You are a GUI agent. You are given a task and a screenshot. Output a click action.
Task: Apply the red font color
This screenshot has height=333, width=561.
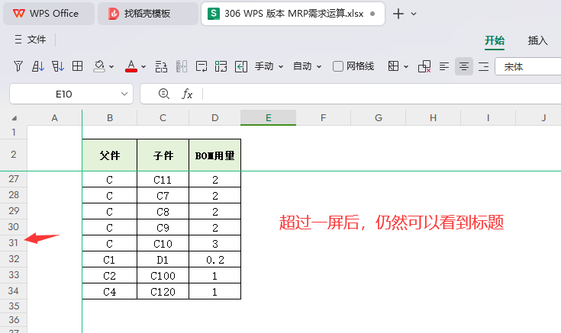coord(131,66)
